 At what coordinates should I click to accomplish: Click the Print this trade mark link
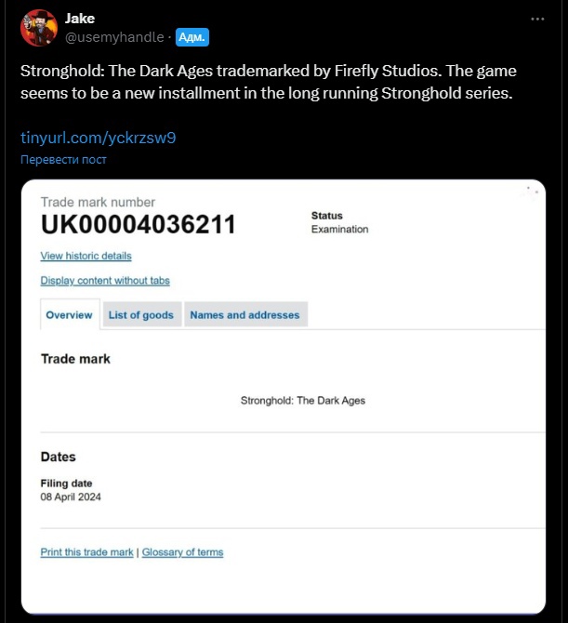pyautogui.click(x=87, y=552)
